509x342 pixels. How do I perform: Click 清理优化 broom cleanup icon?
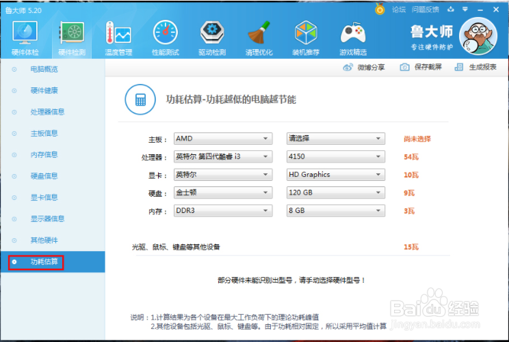click(259, 32)
